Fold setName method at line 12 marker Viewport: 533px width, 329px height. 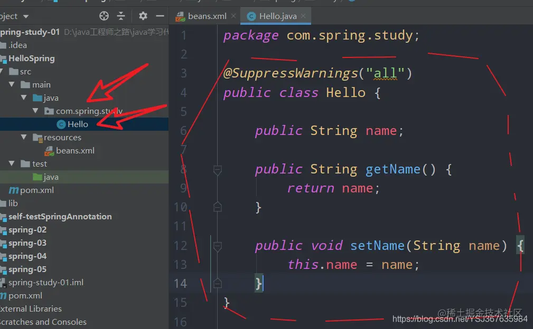pyautogui.click(x=218, y=246)
